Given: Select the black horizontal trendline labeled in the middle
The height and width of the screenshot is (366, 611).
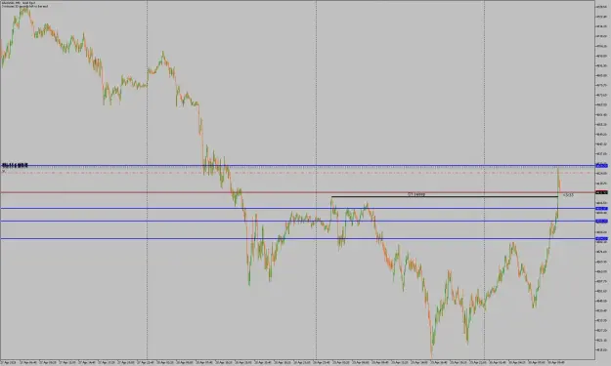Looking at the screenshot, I should (444, 197).
